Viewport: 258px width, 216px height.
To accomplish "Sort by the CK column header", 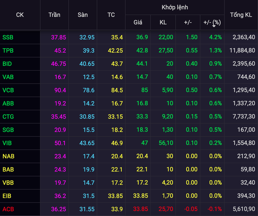I will point(20,15).
